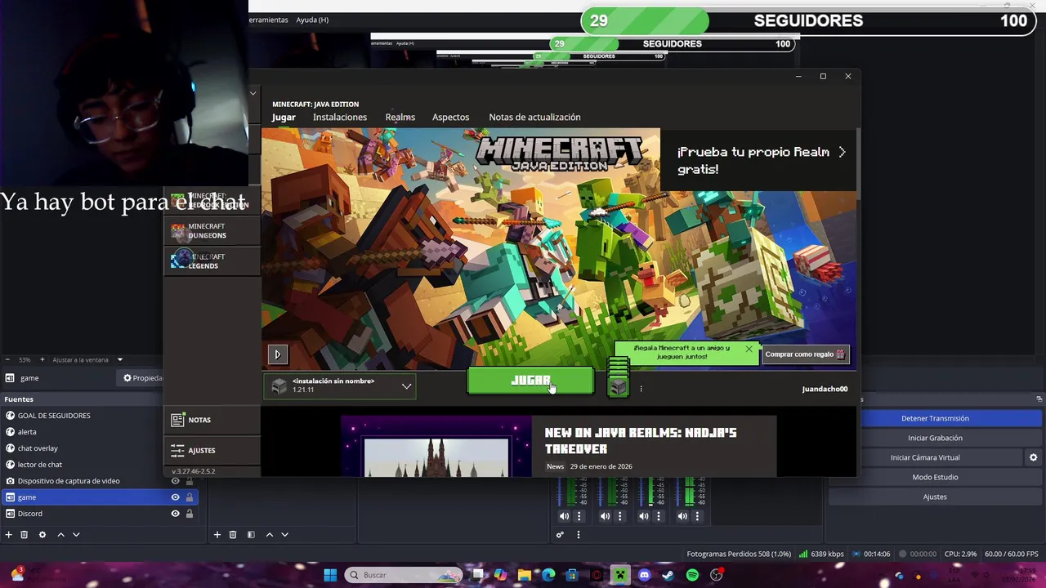Move selected source down

(76, 535)
